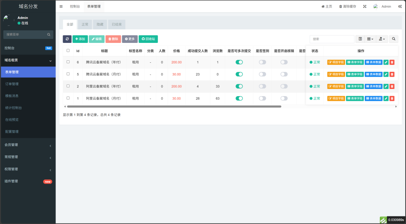The height and width of the screenshot is (224, 406).
Task: Open 表单数据 for row Id 2
Action: tap(373, 86)
